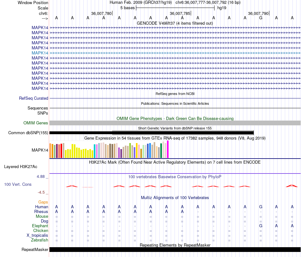This screenshot has width=301, height=257.
Task: Open 'Short Genetic Variants from dbSNP release 155' title
Action: click(175, 128)
